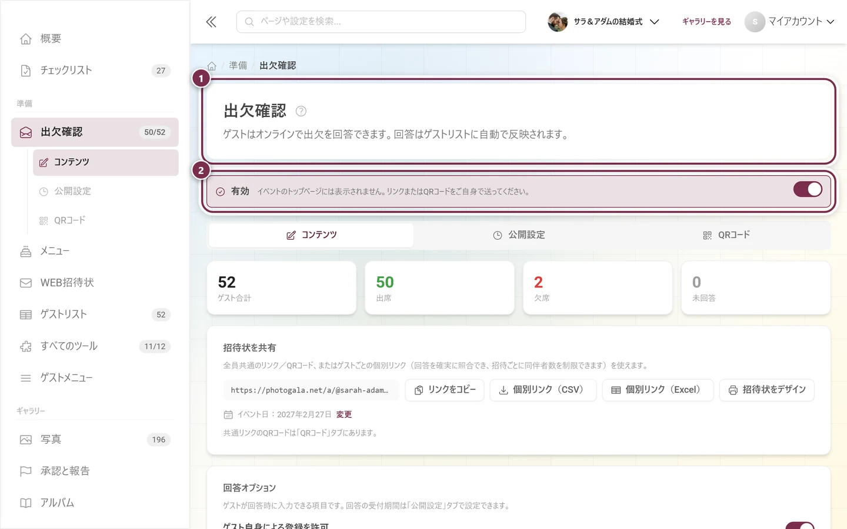Select 出欠確認 in the sidebar
Screen dimensions: 847x529
tap(95, 132)
